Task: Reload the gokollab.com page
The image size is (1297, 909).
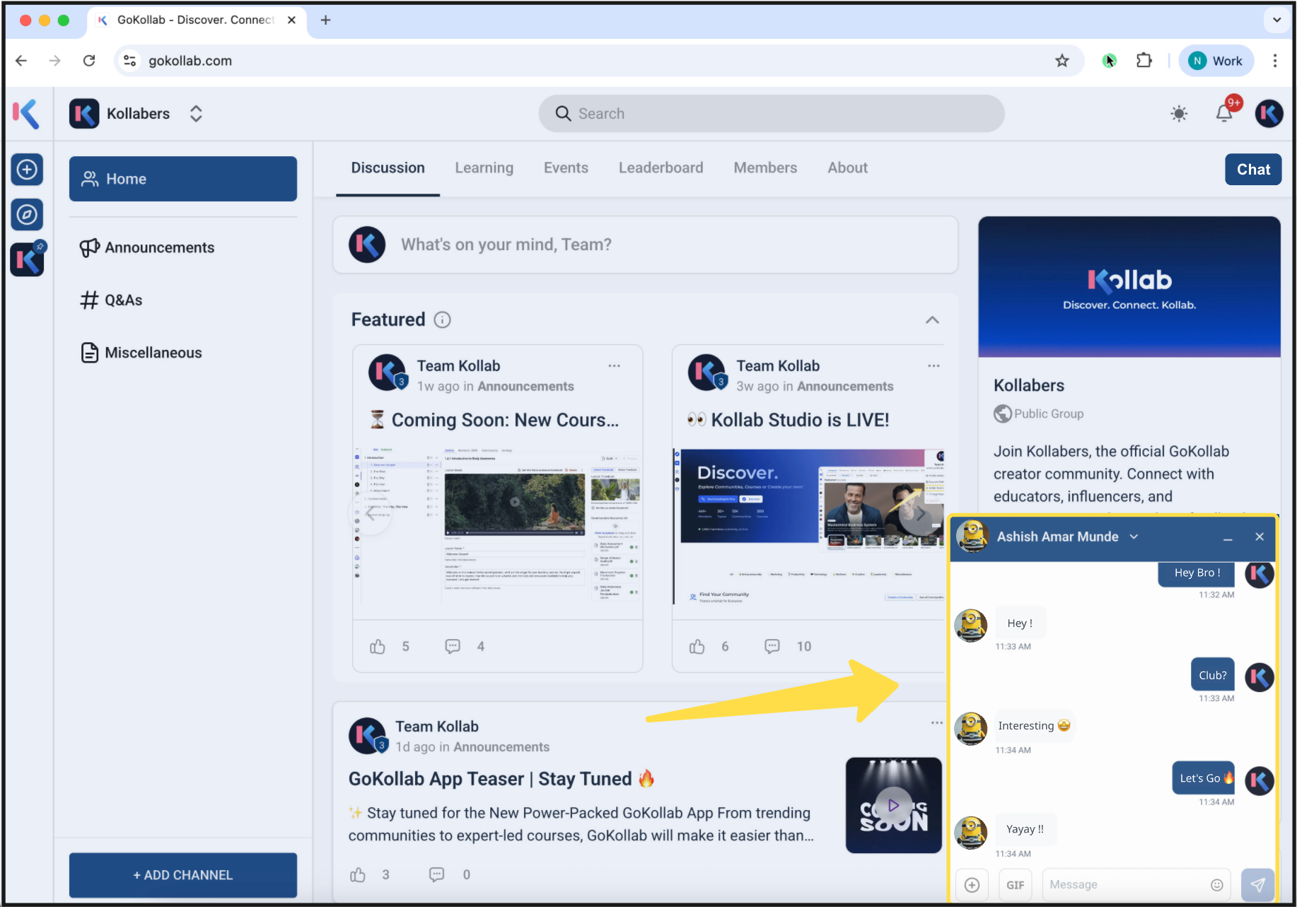Action: click(x=89, y=61)
